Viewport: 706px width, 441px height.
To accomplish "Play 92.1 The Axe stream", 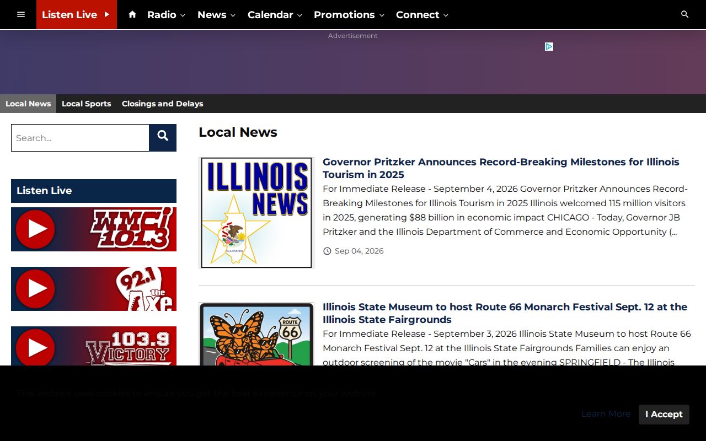I will click(94, 289).
